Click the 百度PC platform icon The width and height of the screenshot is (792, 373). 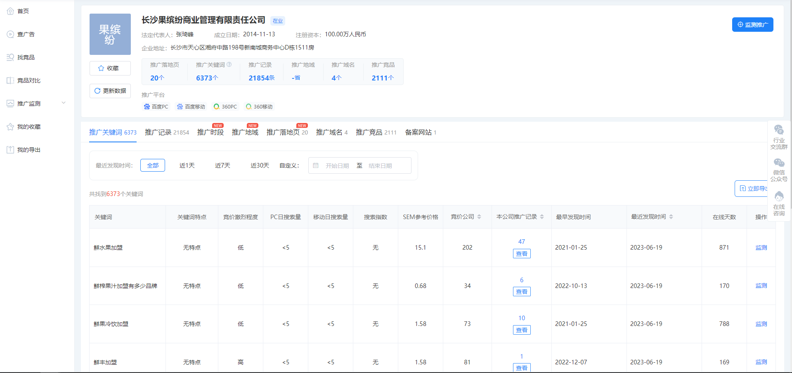click(147, 106)
